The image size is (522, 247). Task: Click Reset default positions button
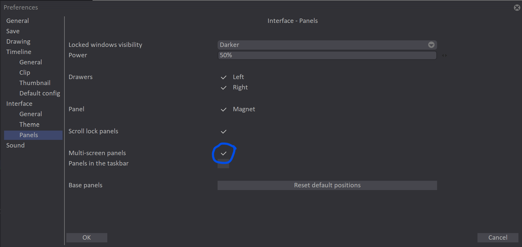tap(327, 185)
